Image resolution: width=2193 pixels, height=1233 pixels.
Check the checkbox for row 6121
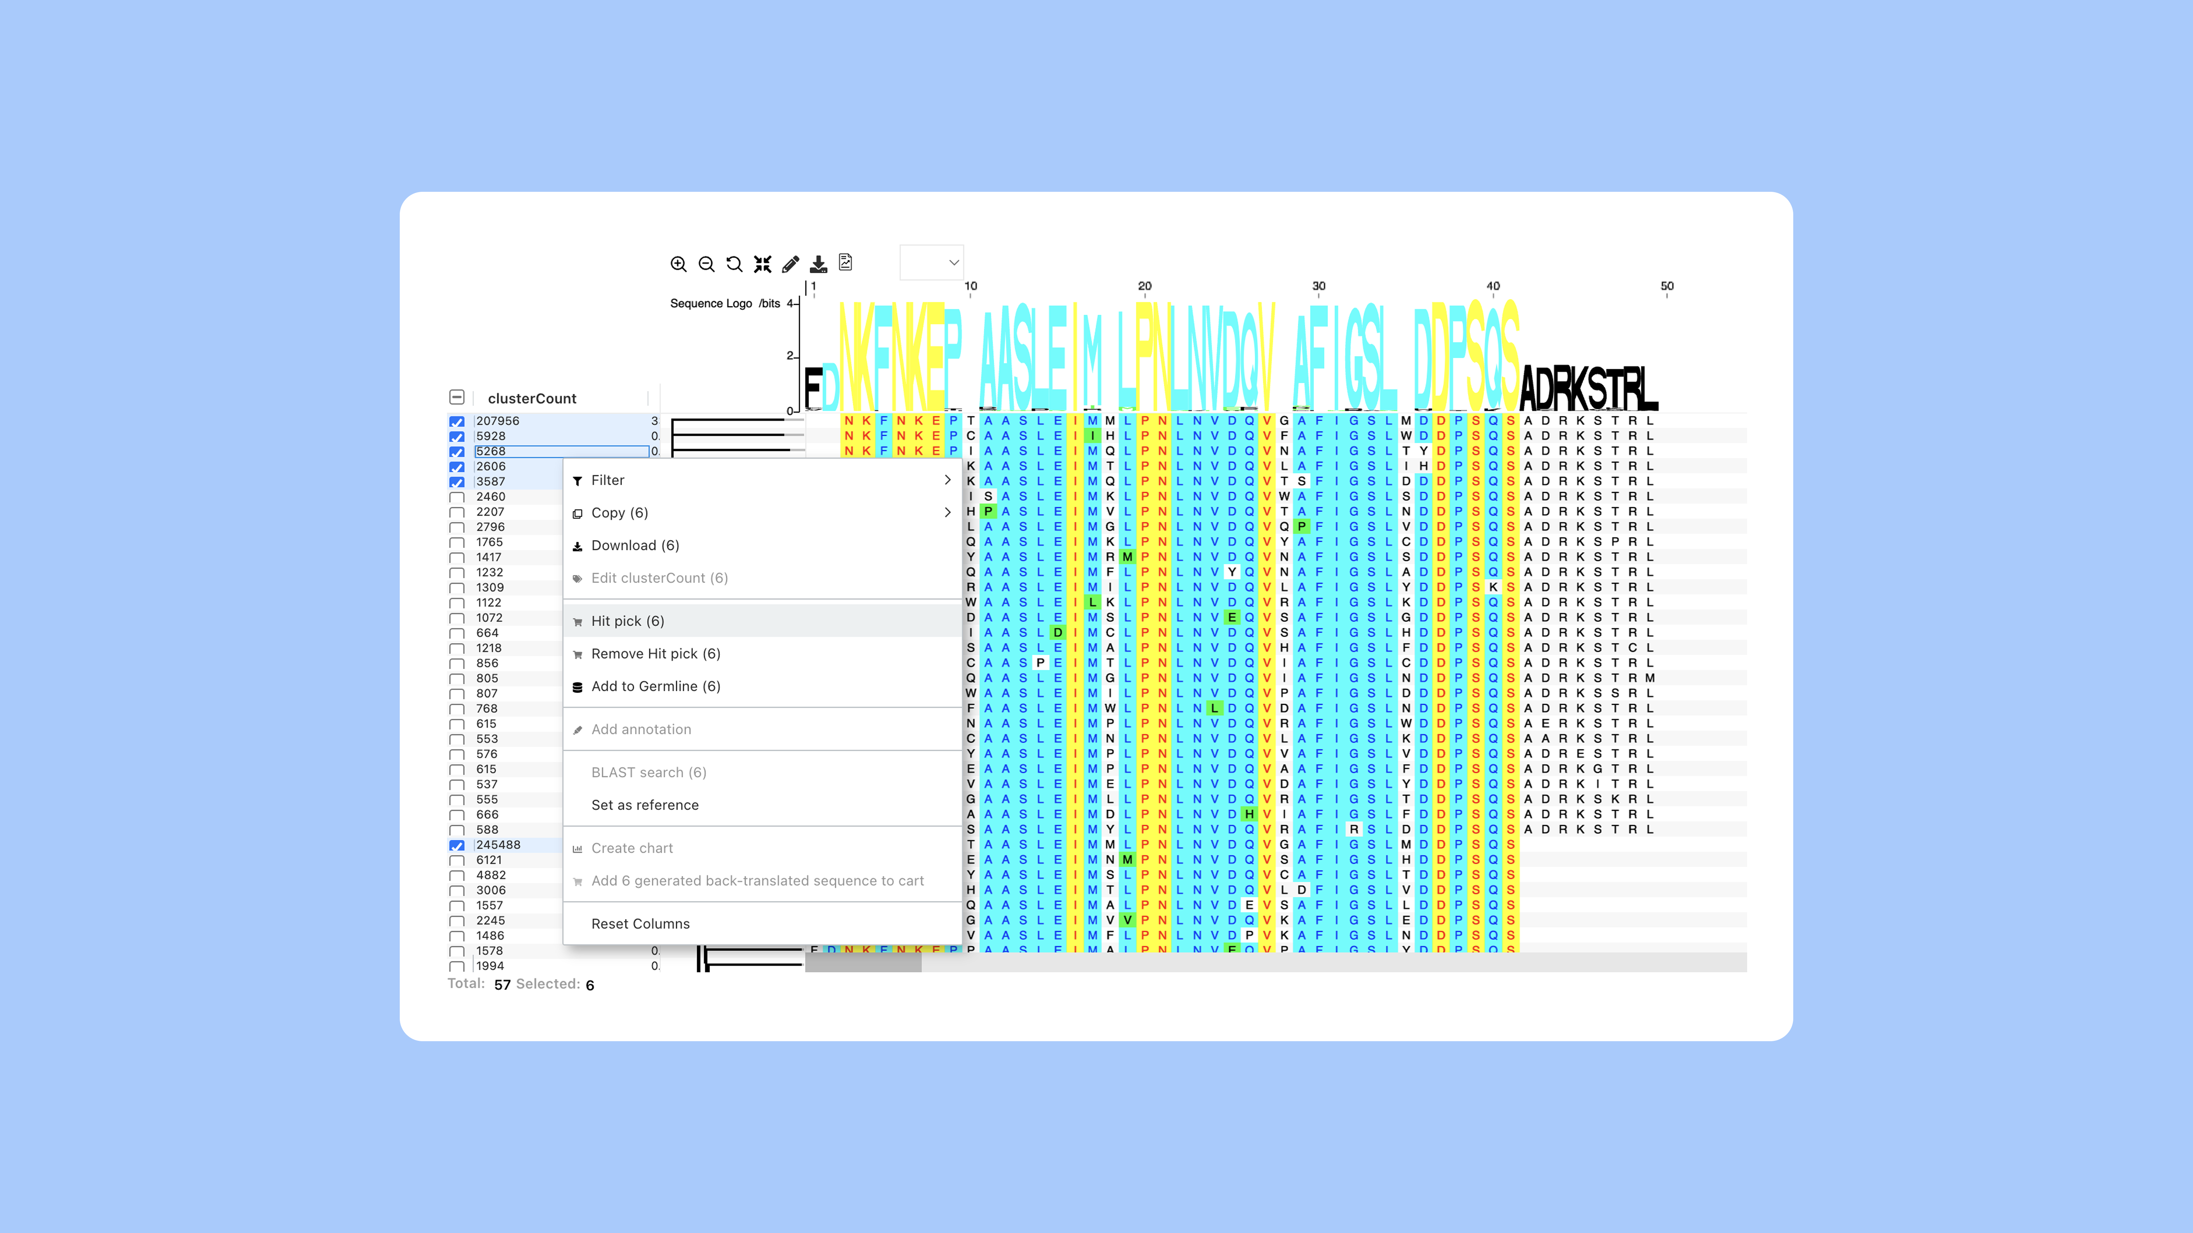coord(457,860)
